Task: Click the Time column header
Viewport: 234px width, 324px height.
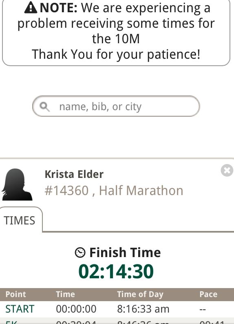Action: [x=65, y=294]
